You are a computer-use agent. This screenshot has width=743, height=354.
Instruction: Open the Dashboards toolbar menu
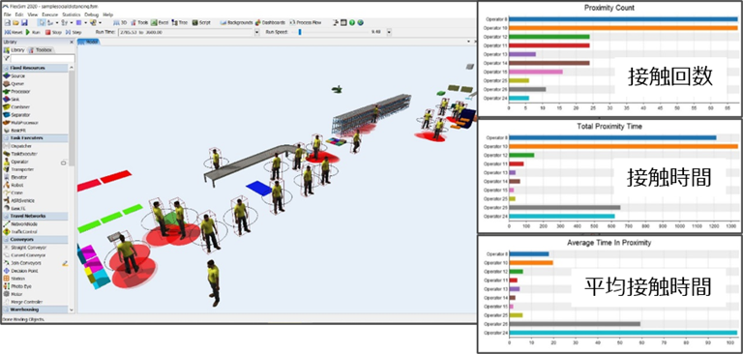[x=270, y=23]
